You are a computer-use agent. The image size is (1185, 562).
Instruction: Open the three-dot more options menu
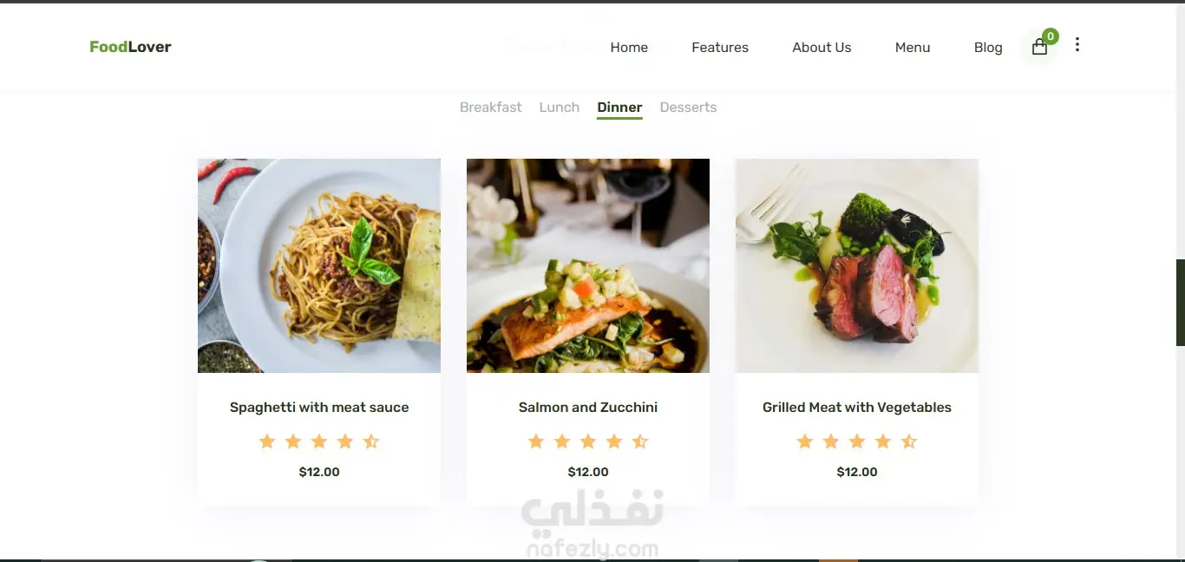[1077, 44]
